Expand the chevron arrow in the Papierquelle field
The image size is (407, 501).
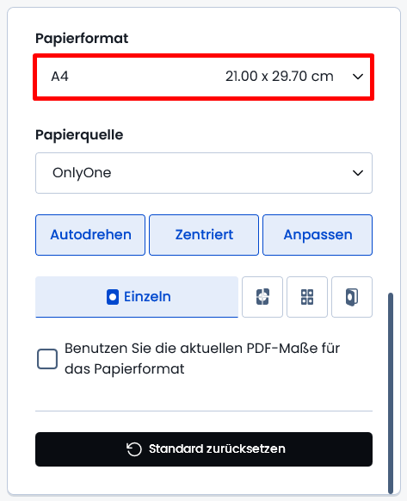click(x=358, y=173)
